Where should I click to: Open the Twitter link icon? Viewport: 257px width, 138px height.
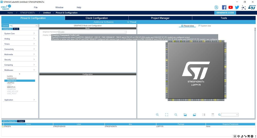coord(237,7)
